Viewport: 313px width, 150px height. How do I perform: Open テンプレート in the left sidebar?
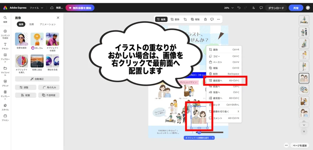(5, 95)
